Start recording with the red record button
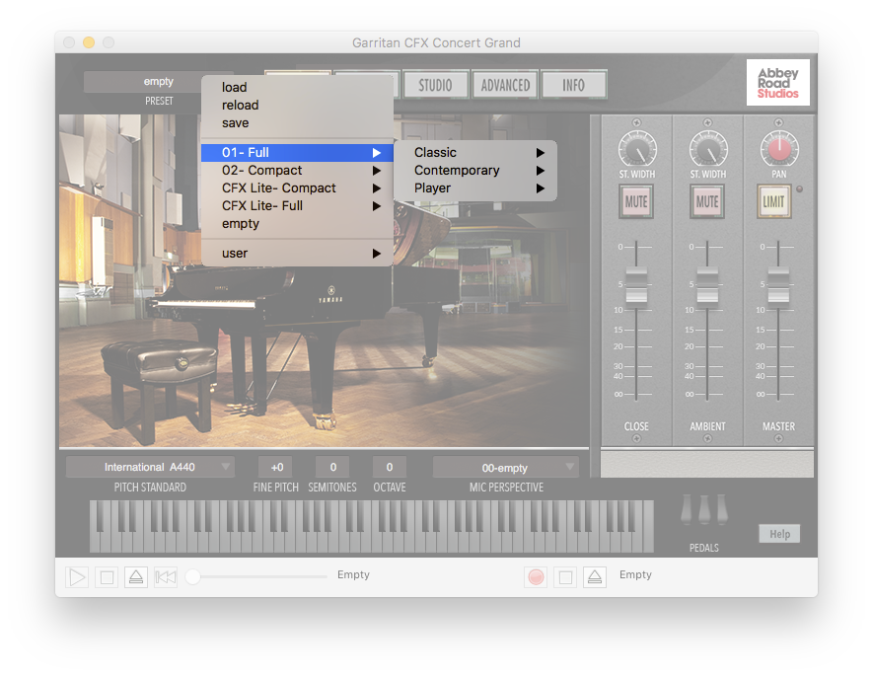The height and width of the screenshot is (676, 873). (x=536, y=577)
